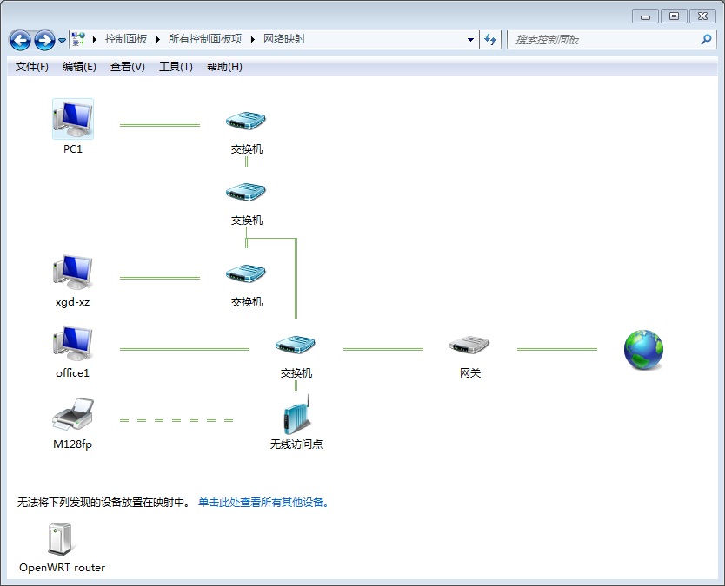This screenshot has width=725, height=586.
Task: Expand the chevron after 控制面板 in breadcrumb
Action: [x=158, y=40]
